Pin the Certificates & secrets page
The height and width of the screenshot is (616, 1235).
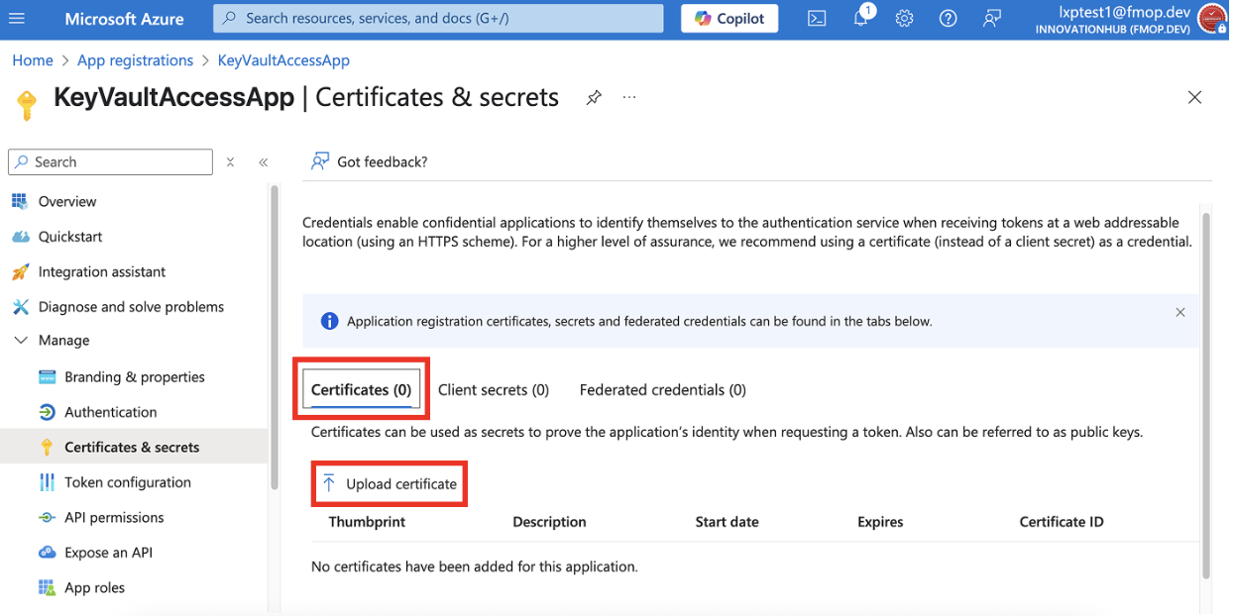594,97
